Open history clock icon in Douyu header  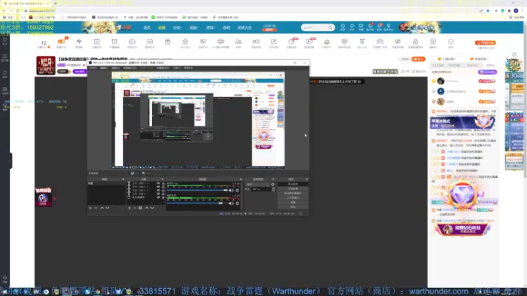pos(343,26)
